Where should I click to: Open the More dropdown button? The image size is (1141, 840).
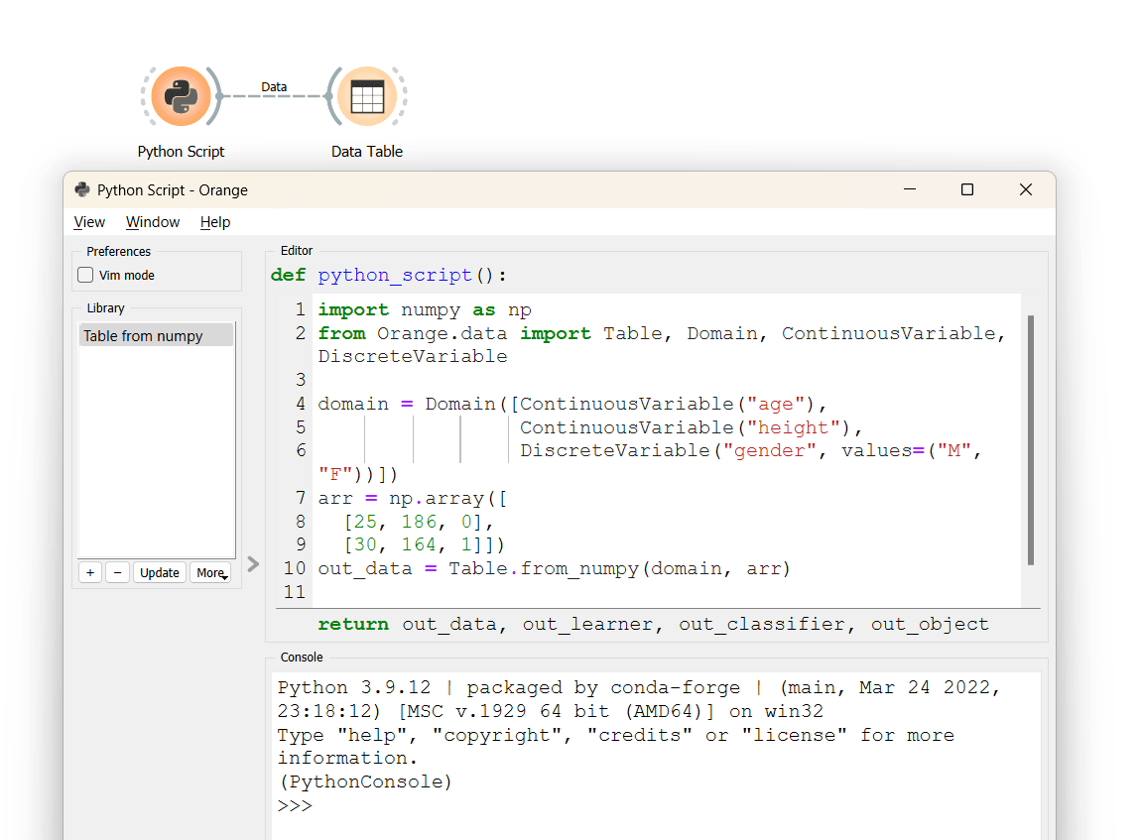(x=211, y=572)
